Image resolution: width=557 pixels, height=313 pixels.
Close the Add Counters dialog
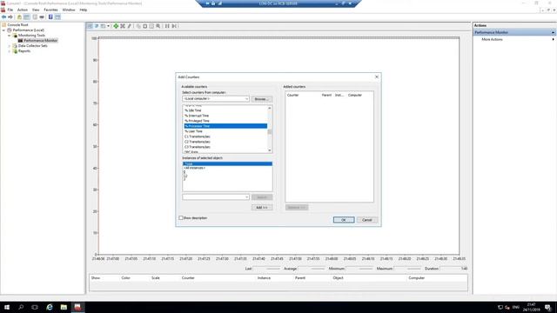[x=377, y=77]
